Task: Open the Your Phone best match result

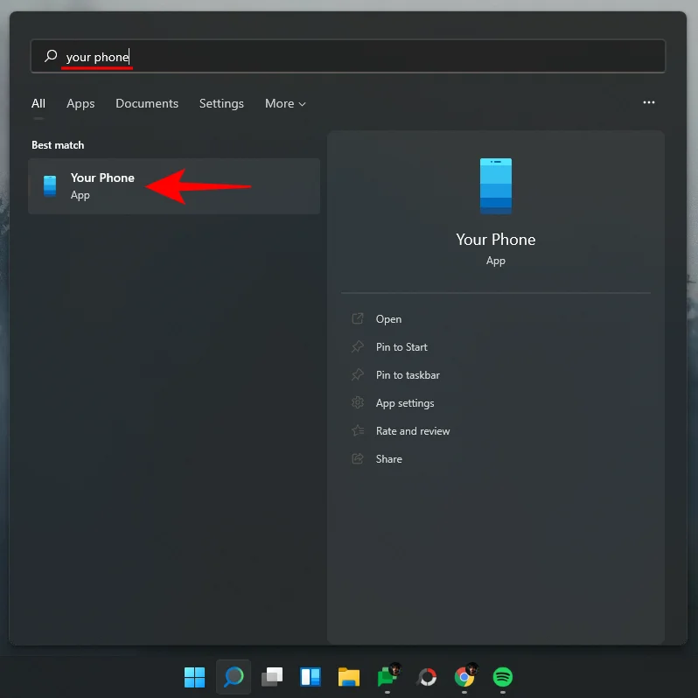Action: [174, 186]
